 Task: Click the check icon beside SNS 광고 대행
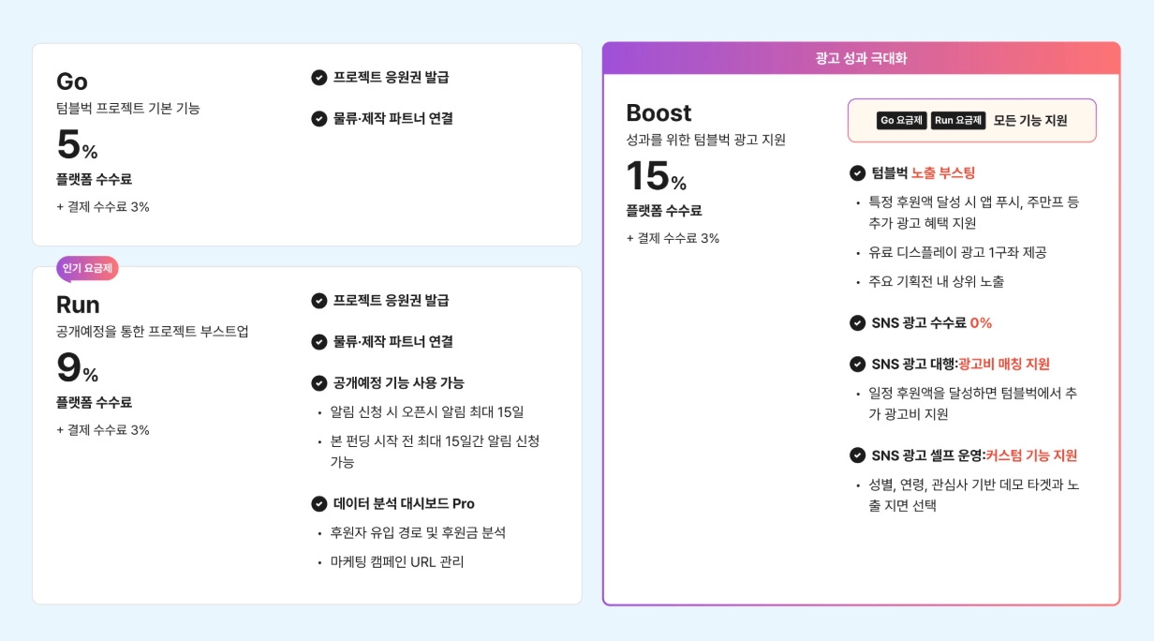pos(857,365)
